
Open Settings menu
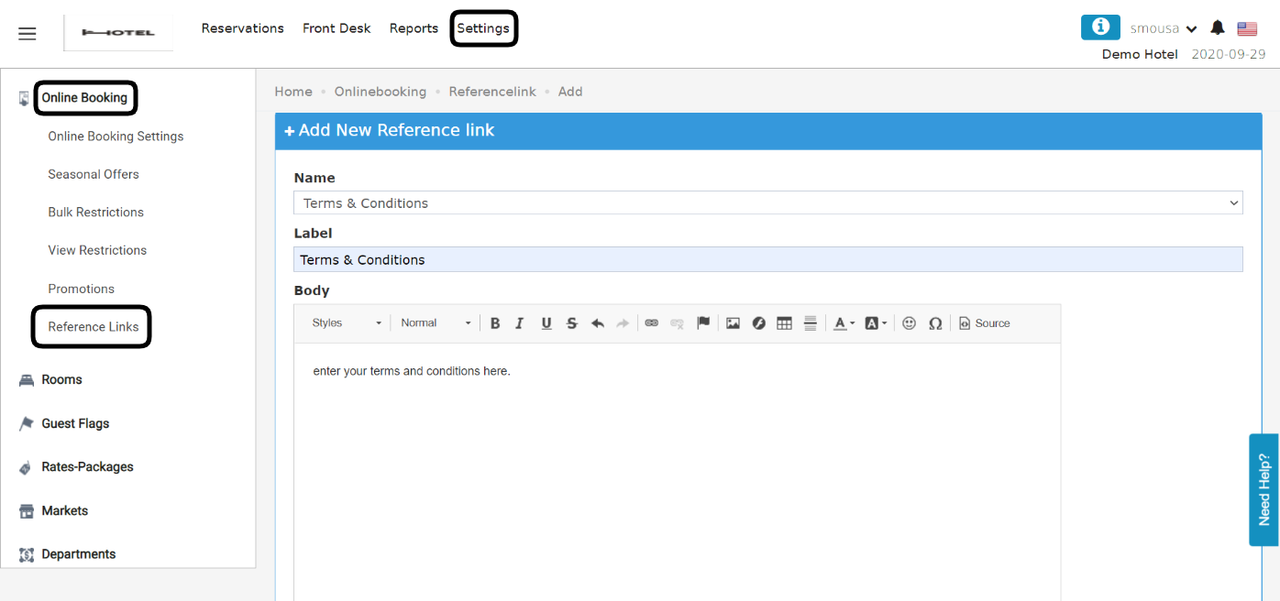pyautogui.click(x=483, y=28)
